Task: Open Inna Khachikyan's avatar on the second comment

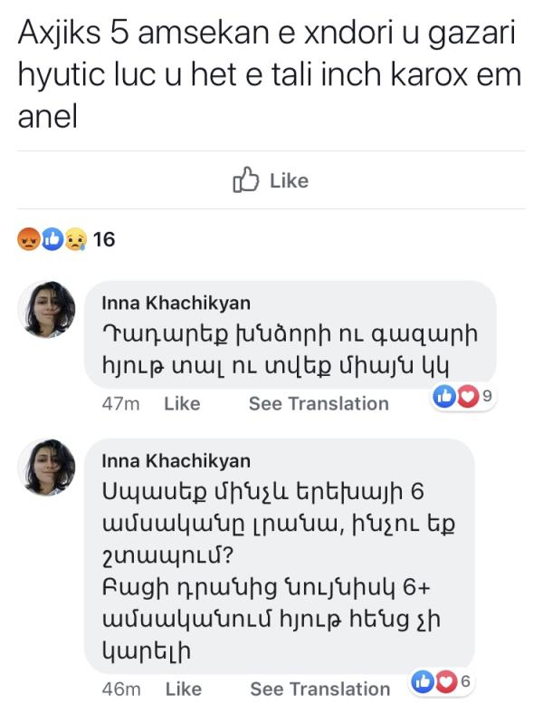Action: (47, 468)
